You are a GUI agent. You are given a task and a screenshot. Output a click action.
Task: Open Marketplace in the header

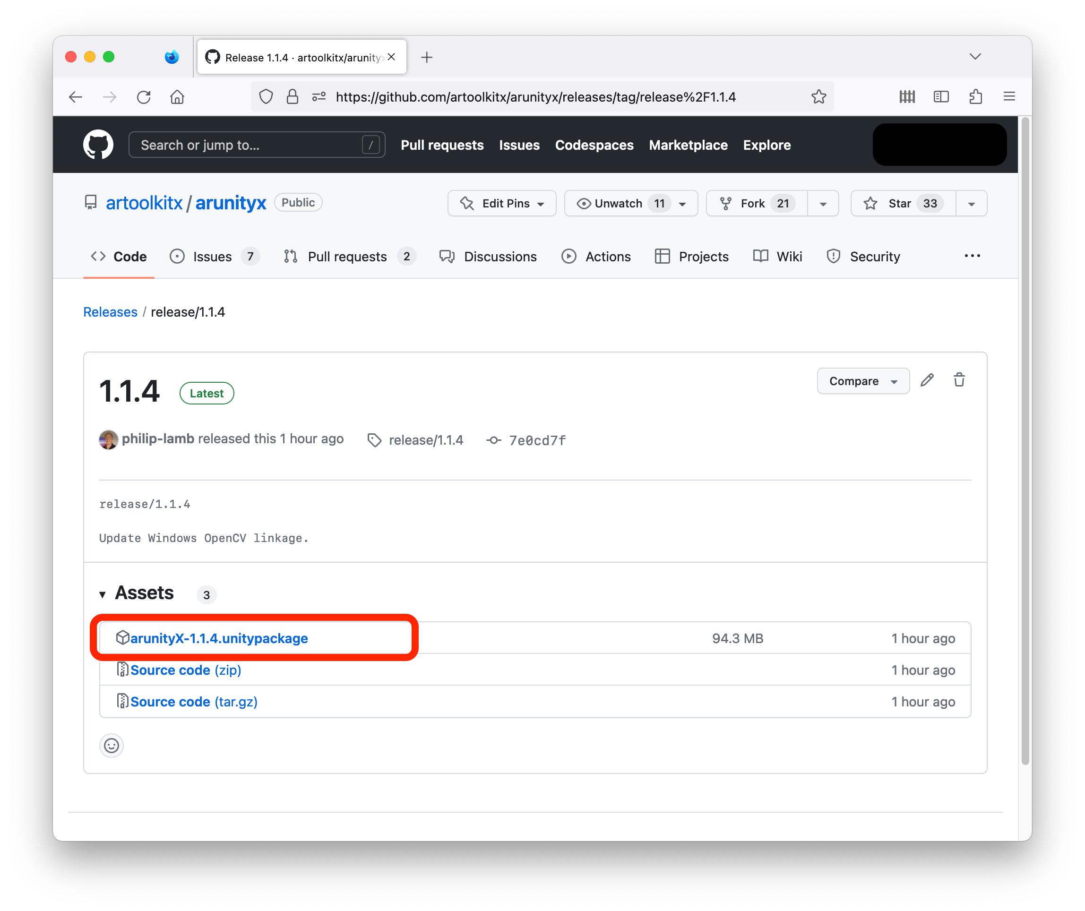click(688, 145)
